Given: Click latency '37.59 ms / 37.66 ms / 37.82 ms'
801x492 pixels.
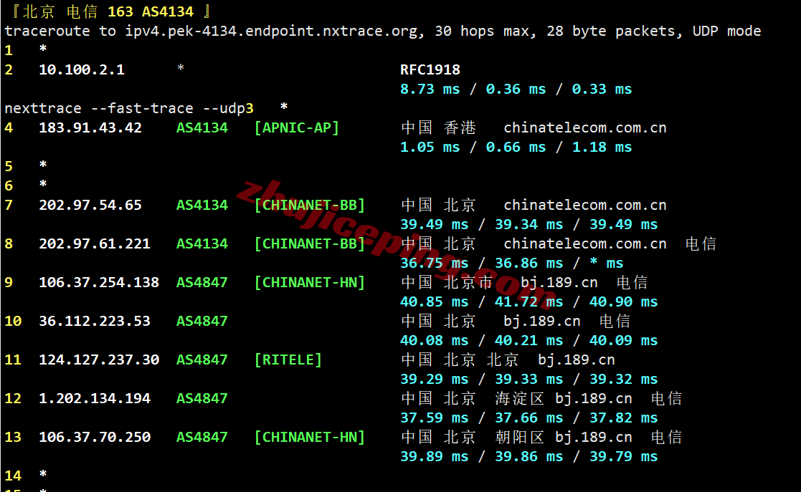Looking at the screenshot, I should [529, 418].
